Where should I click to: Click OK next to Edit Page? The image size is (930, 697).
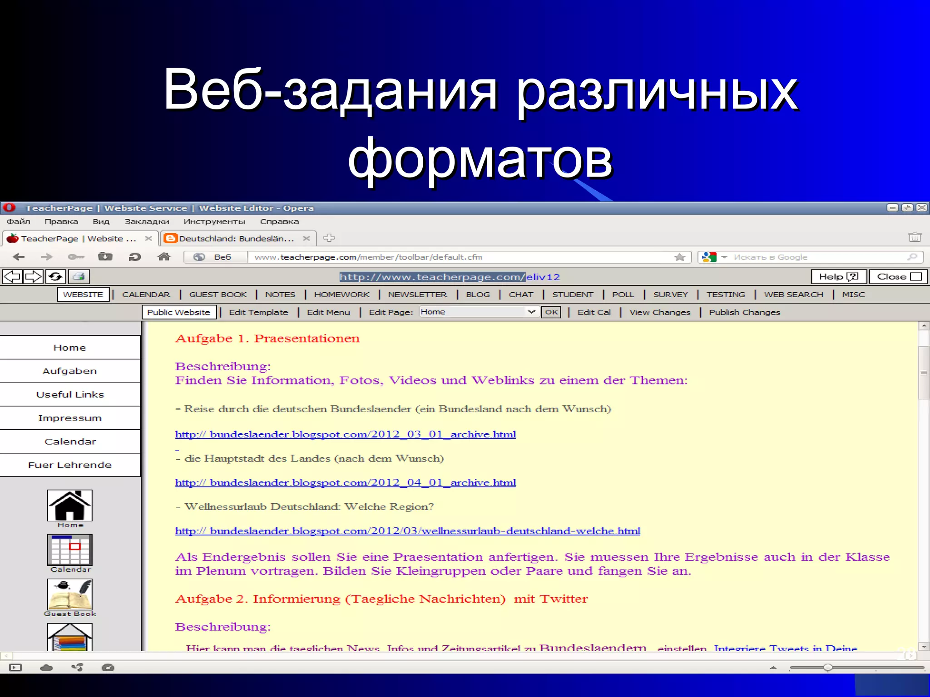[551, 312]
